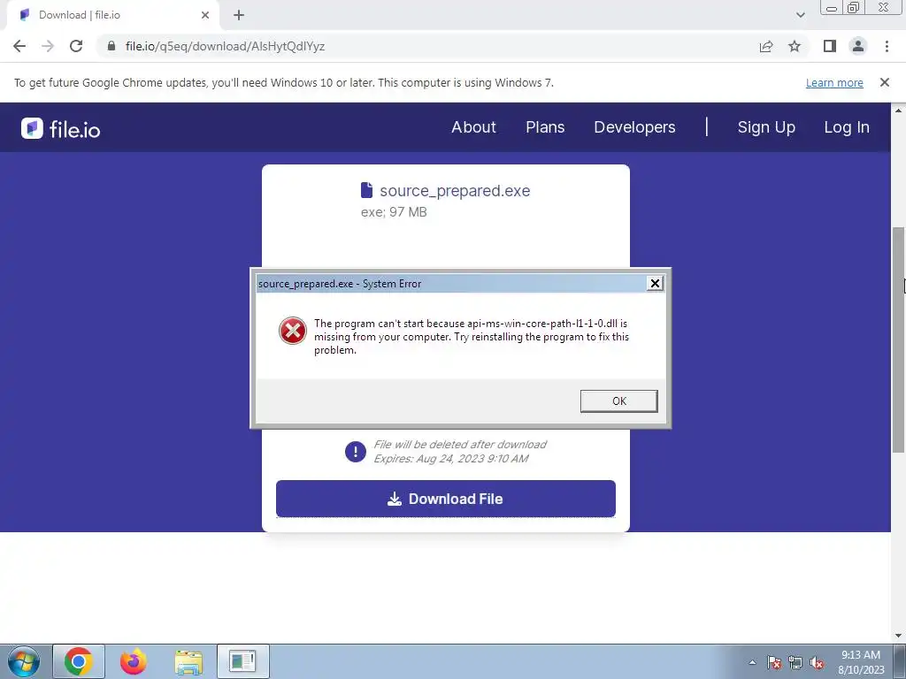The height and width of the screenshot is (679, 906).
Task: Open the Plans page
Action: pos(545,127)
